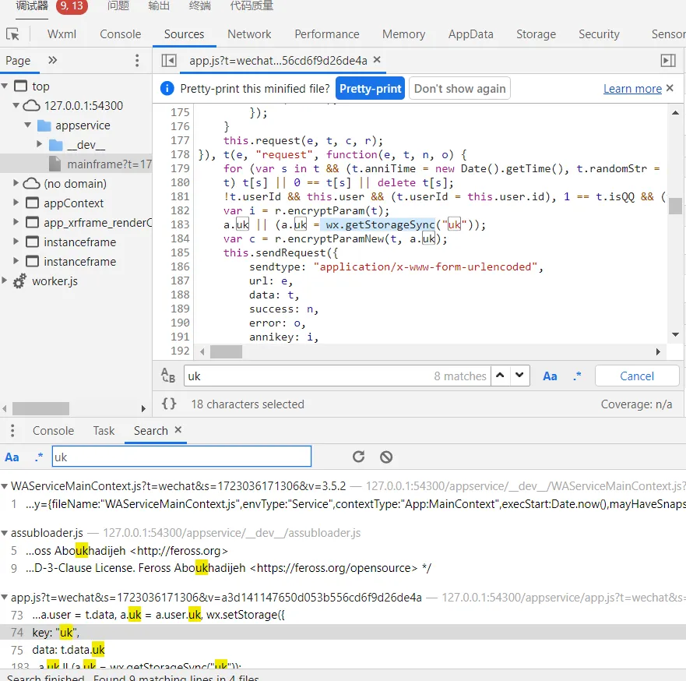Activate the element inspector picker icon

tap(12, 34)
